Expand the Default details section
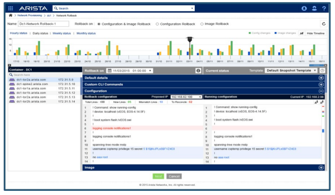 [321, 78]
